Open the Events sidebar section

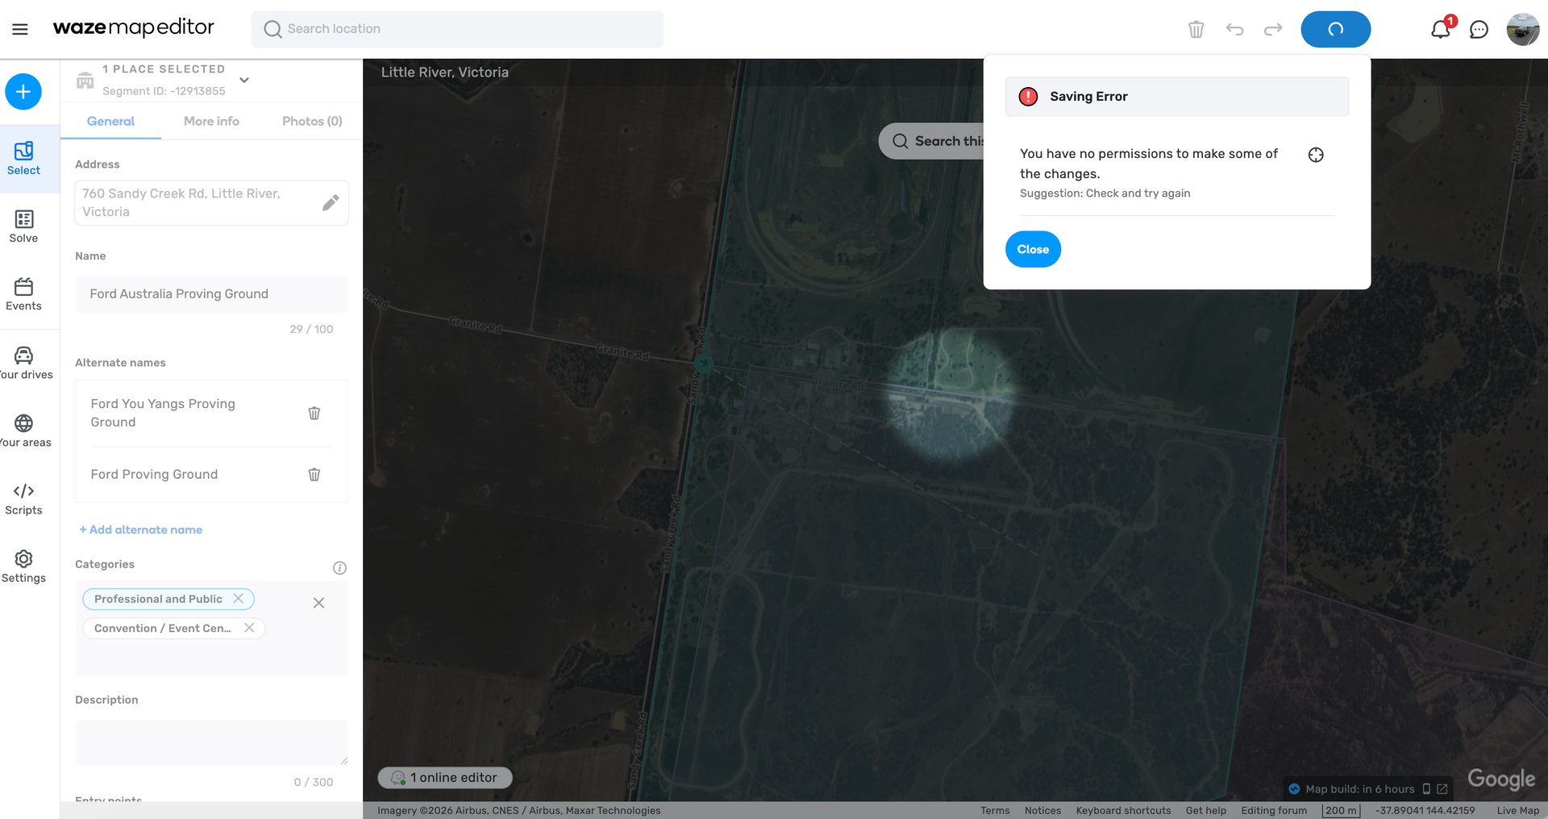click(x=23, y=294)
